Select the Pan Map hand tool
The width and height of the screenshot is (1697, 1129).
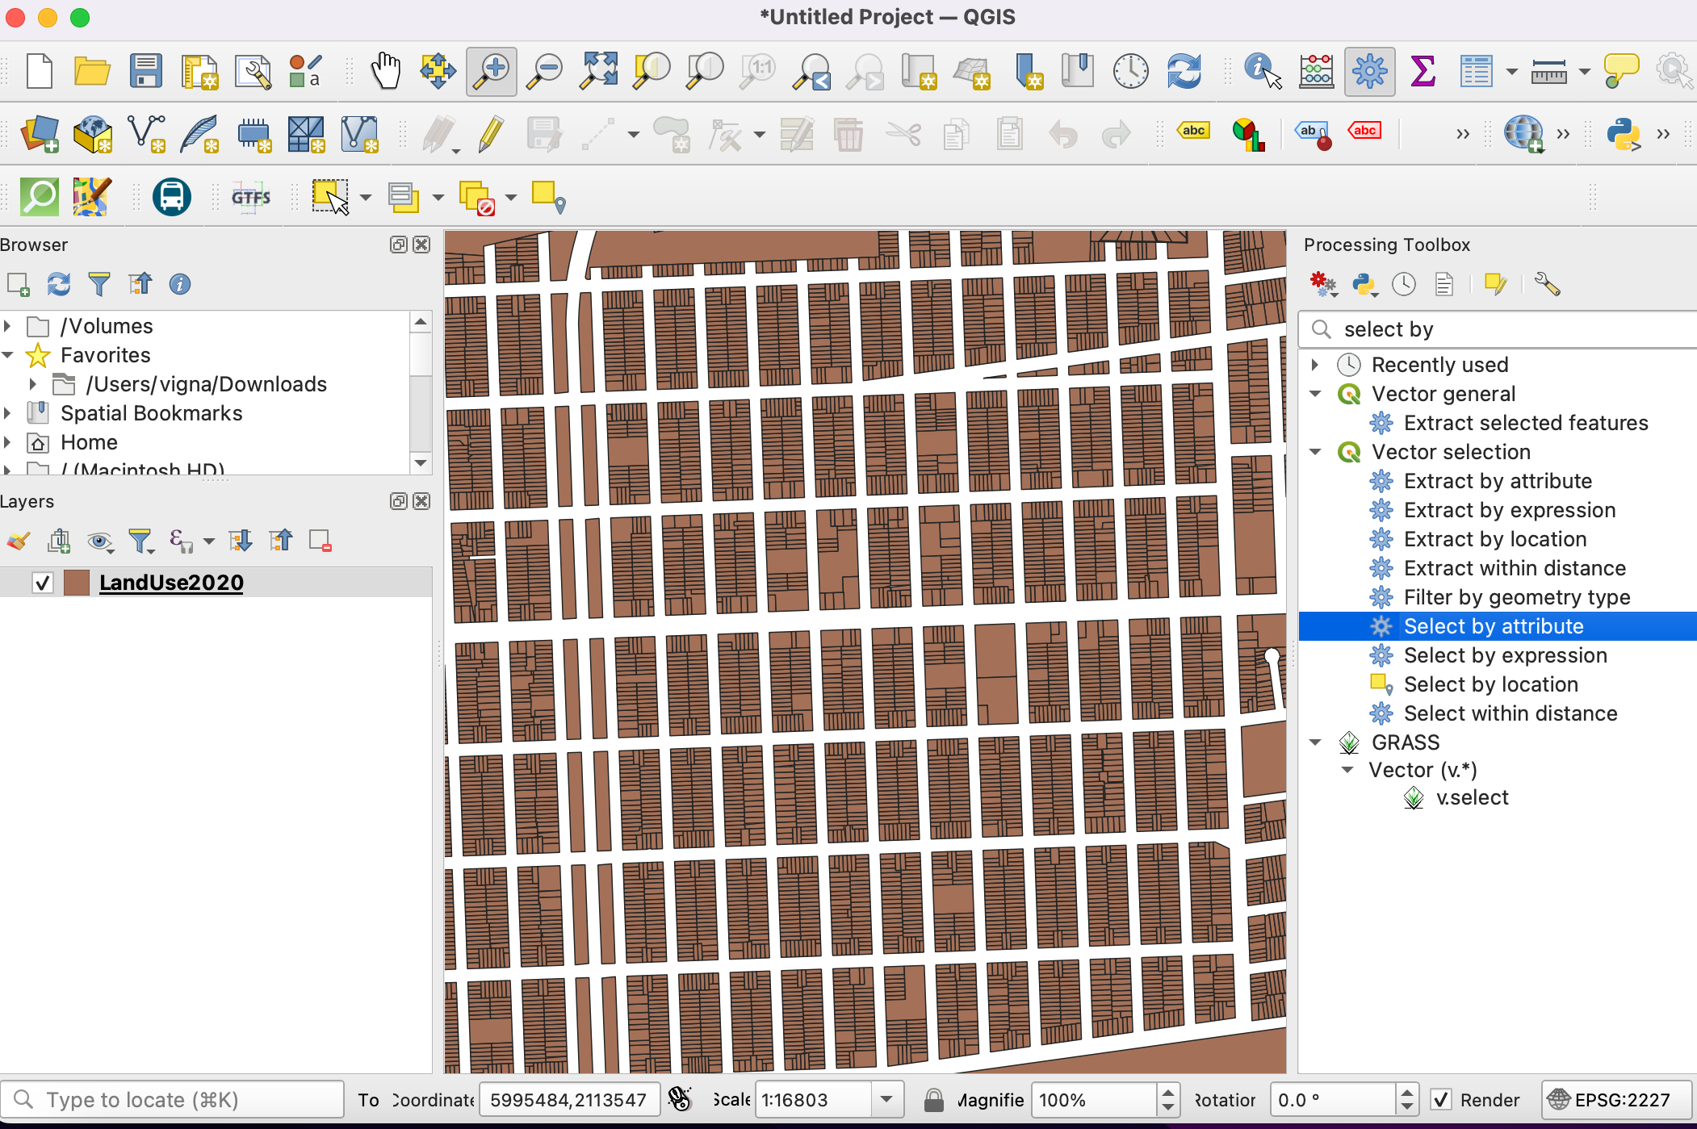386,71
